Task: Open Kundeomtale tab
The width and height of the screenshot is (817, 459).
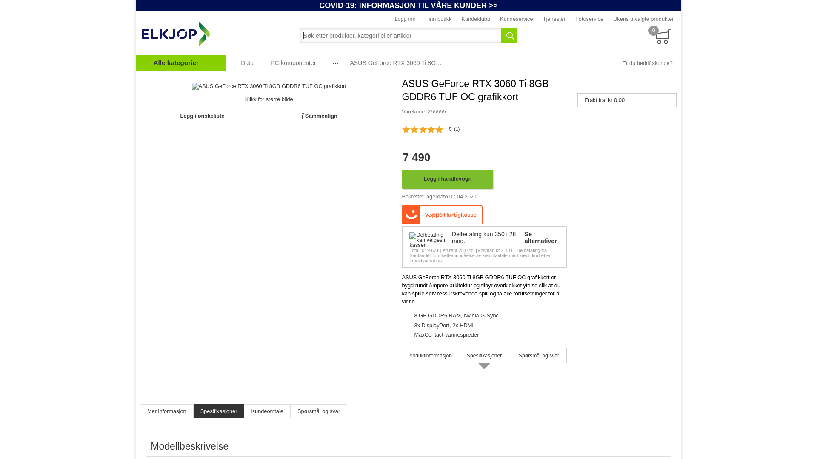Action: [267, 411]
